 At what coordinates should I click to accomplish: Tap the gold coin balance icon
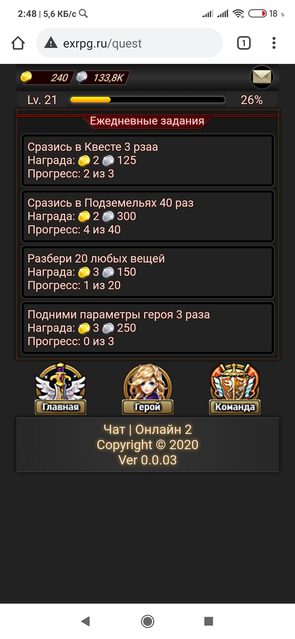pos(26,77)
